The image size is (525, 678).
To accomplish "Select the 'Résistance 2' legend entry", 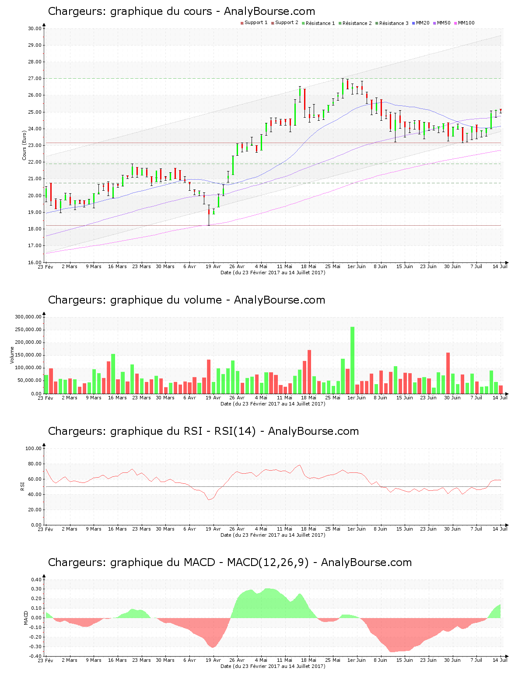I will (x=355, y=23).
